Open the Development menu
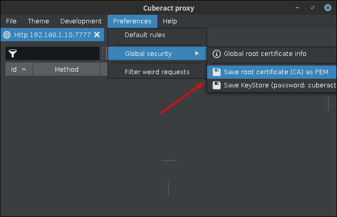This screenshot has width=337, height=217. coord(81,21)
